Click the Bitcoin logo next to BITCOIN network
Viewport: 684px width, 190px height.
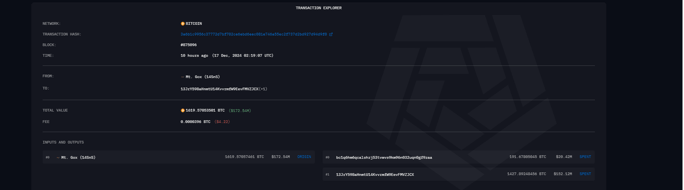(183, 24)
